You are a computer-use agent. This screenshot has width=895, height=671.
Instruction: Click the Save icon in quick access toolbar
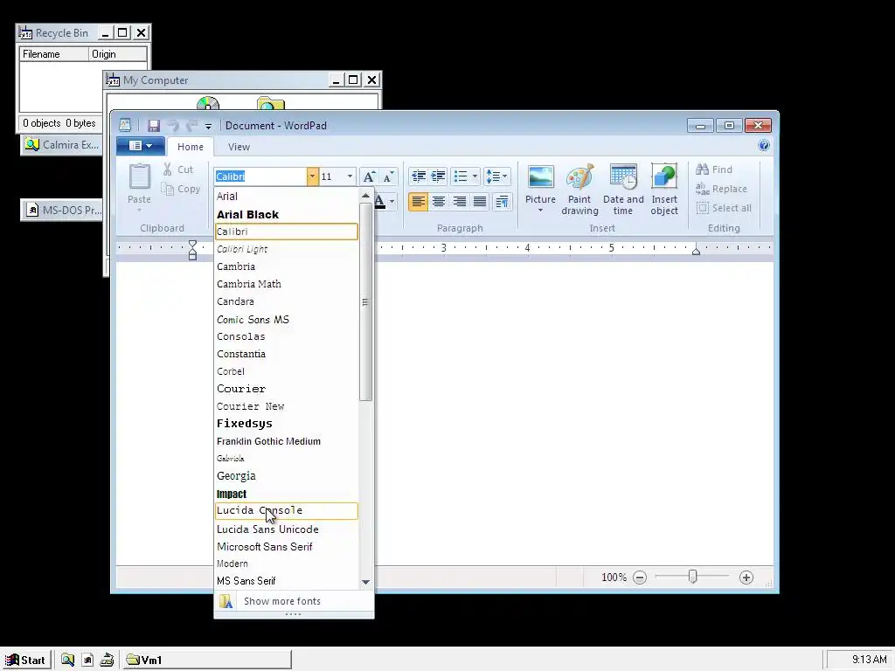pos(154,126)
